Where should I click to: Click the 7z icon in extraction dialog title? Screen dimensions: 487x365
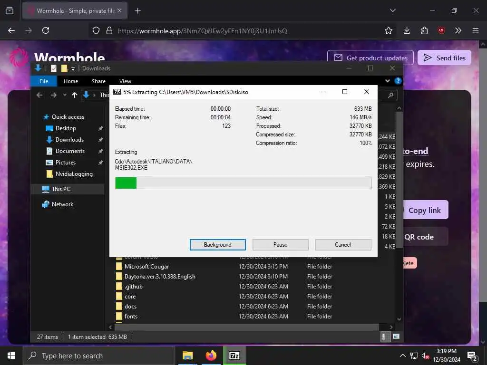click(117, 92)
